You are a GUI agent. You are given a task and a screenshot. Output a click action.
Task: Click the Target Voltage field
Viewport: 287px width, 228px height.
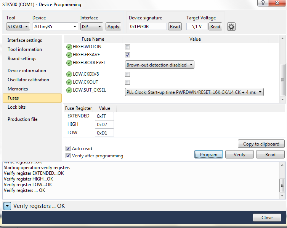pos(197,27)
